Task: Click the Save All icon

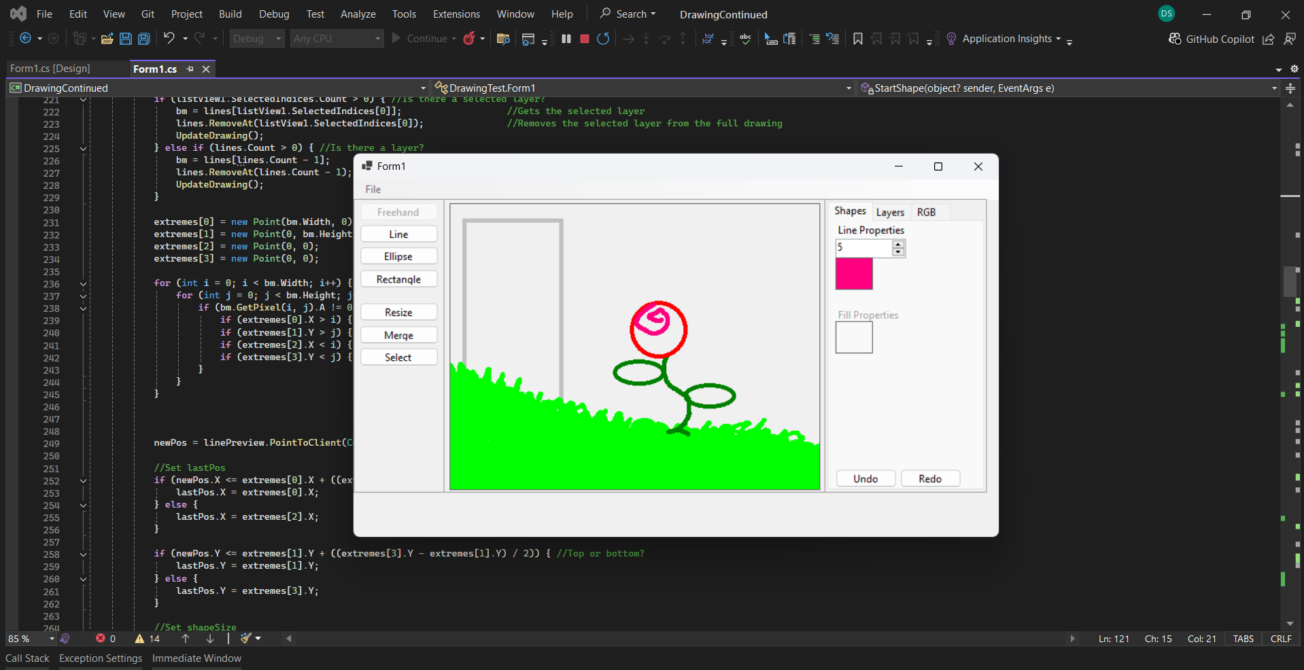Action: 144,39
